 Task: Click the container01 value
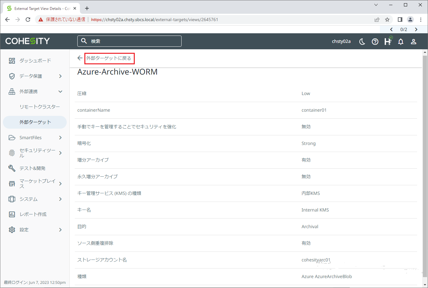coord(314,110)
